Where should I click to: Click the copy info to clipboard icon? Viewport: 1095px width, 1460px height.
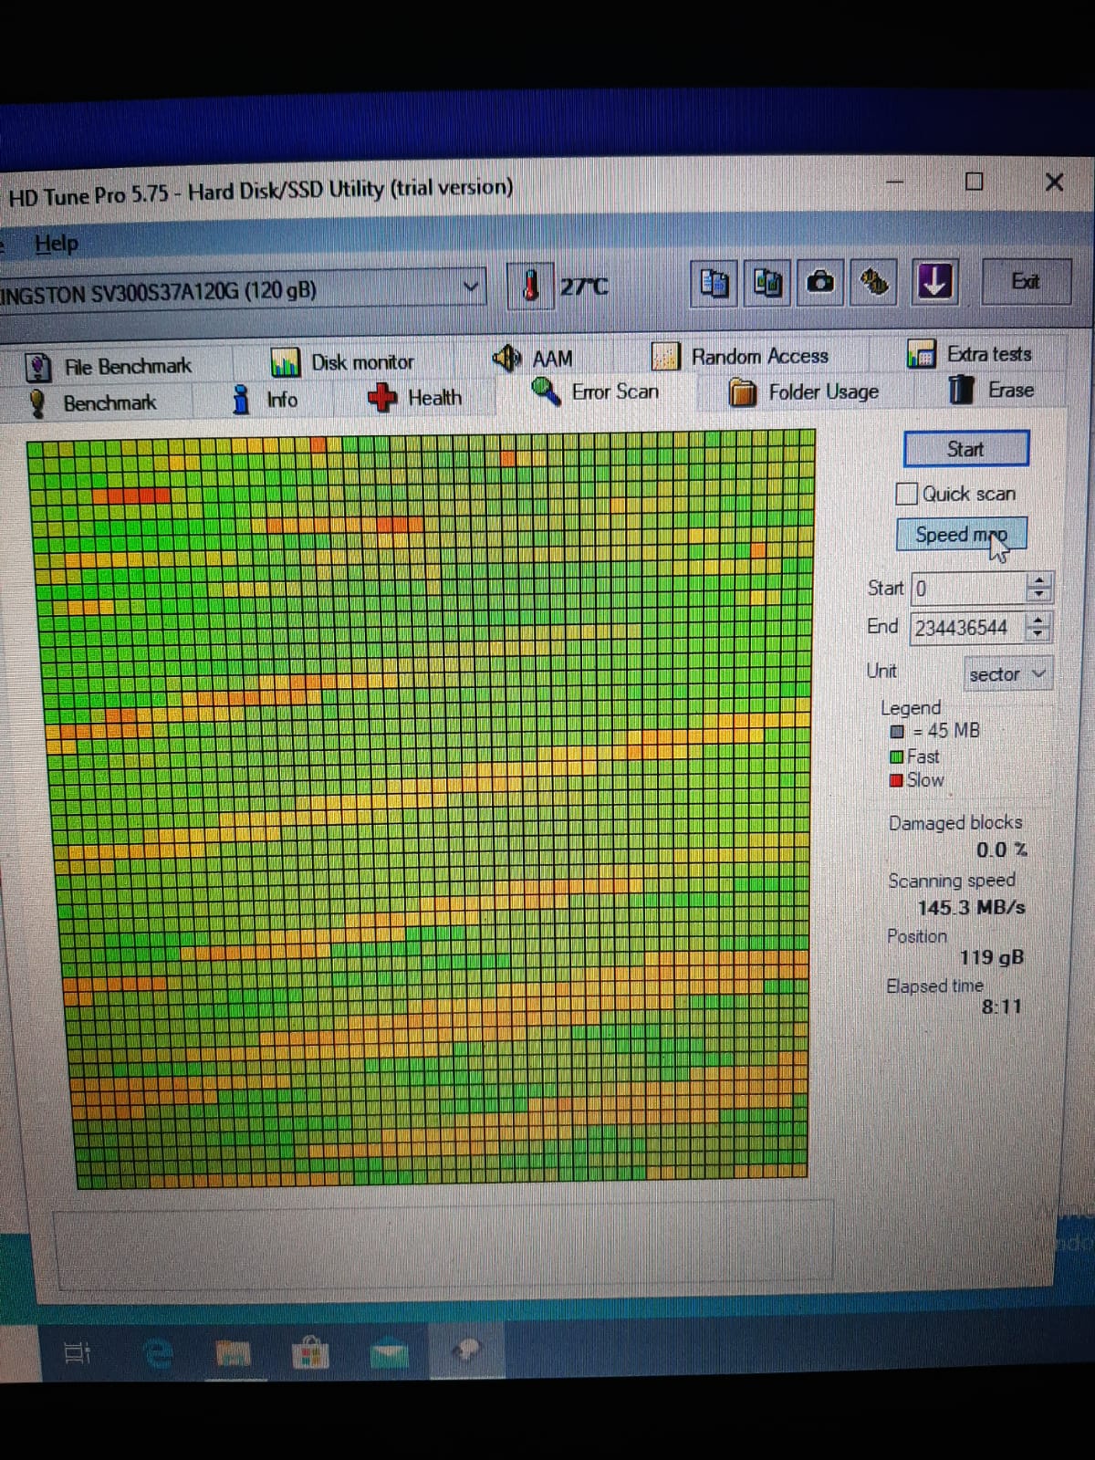714,283
